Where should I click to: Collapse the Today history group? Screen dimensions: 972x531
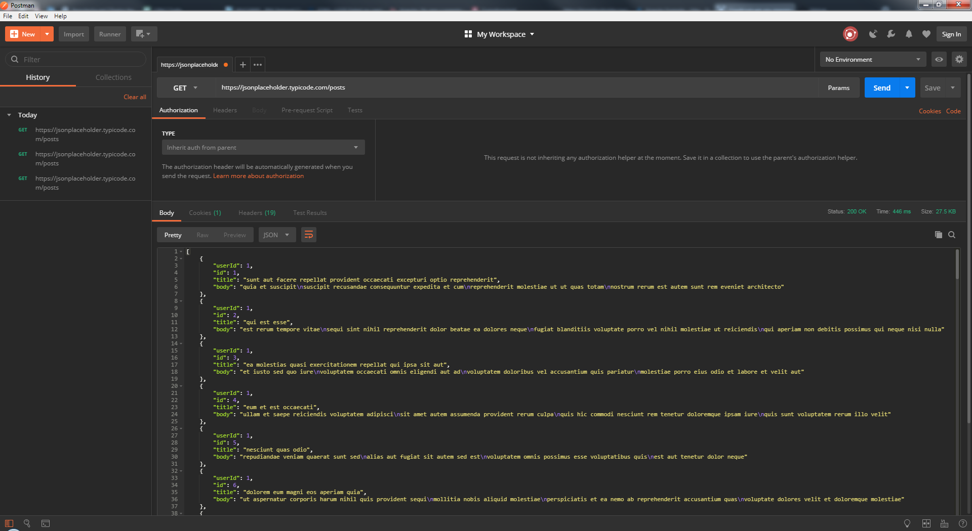tap(9, 115)
